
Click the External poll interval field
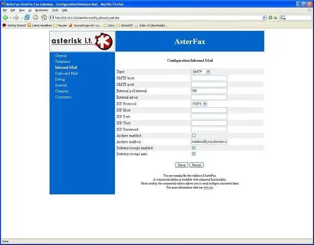click(209, 91)
